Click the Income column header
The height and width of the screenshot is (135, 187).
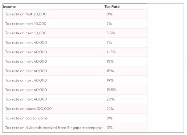(x=9, y=6)
